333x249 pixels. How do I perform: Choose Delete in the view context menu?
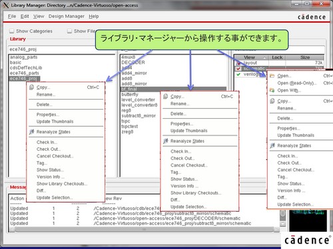[x=285, y=118]
